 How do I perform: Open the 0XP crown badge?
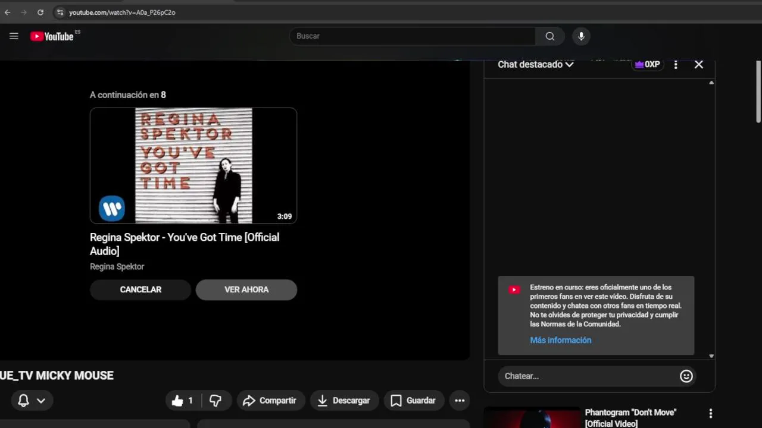pos(648,64)
